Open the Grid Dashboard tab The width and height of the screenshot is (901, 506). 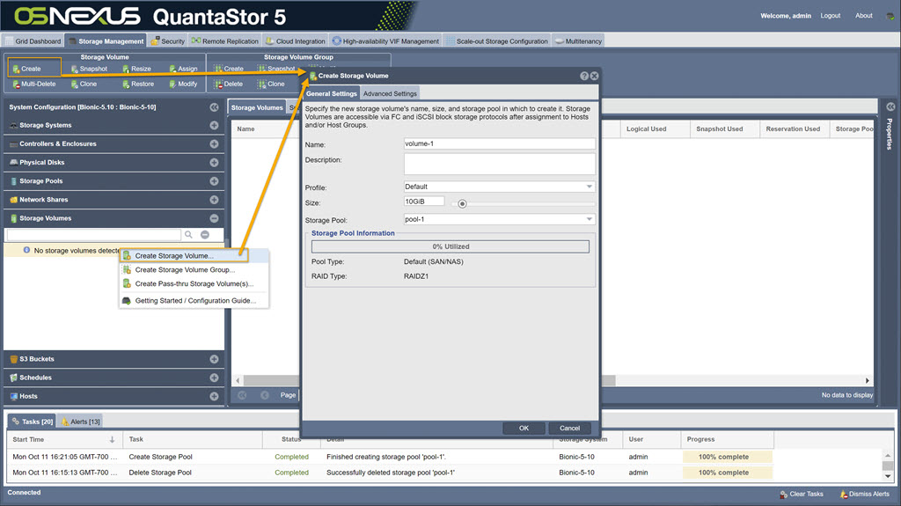pos(33,41)
